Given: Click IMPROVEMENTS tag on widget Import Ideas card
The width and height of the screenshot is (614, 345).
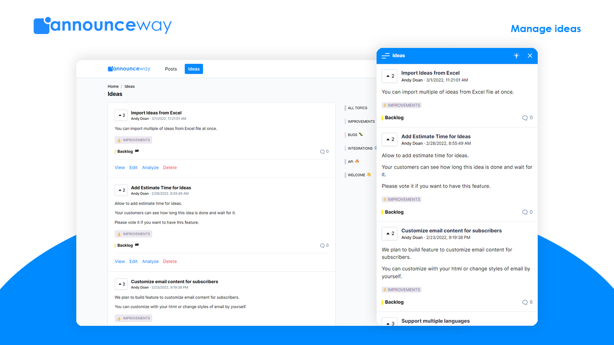Looking at the screenshot, I should point(401,105).
